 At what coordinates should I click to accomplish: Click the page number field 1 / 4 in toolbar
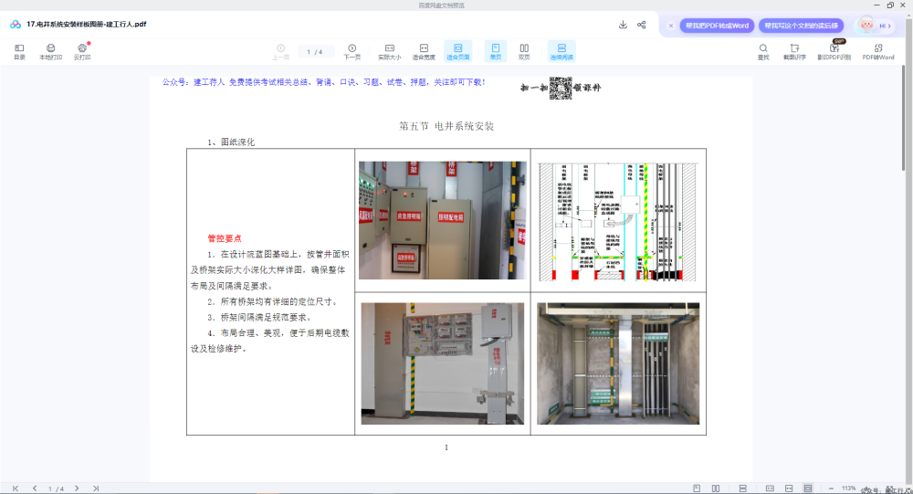[315, 52]
